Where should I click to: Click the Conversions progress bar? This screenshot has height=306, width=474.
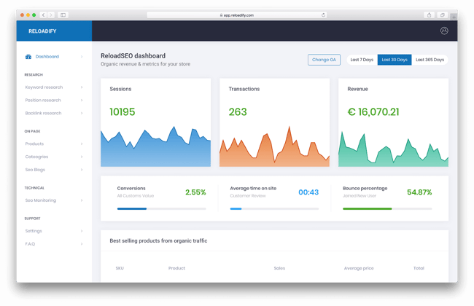click(161, 208)
